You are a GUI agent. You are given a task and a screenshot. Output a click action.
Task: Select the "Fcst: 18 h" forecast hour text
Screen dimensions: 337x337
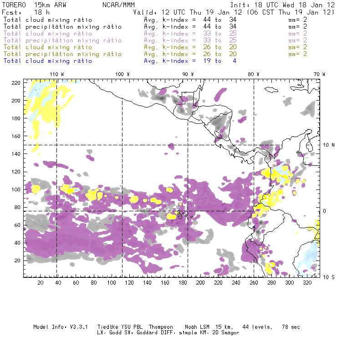[x=26, y=12]
